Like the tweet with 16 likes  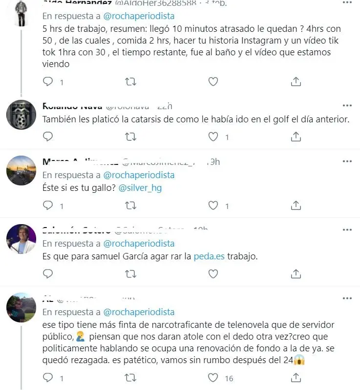(213, 378)
